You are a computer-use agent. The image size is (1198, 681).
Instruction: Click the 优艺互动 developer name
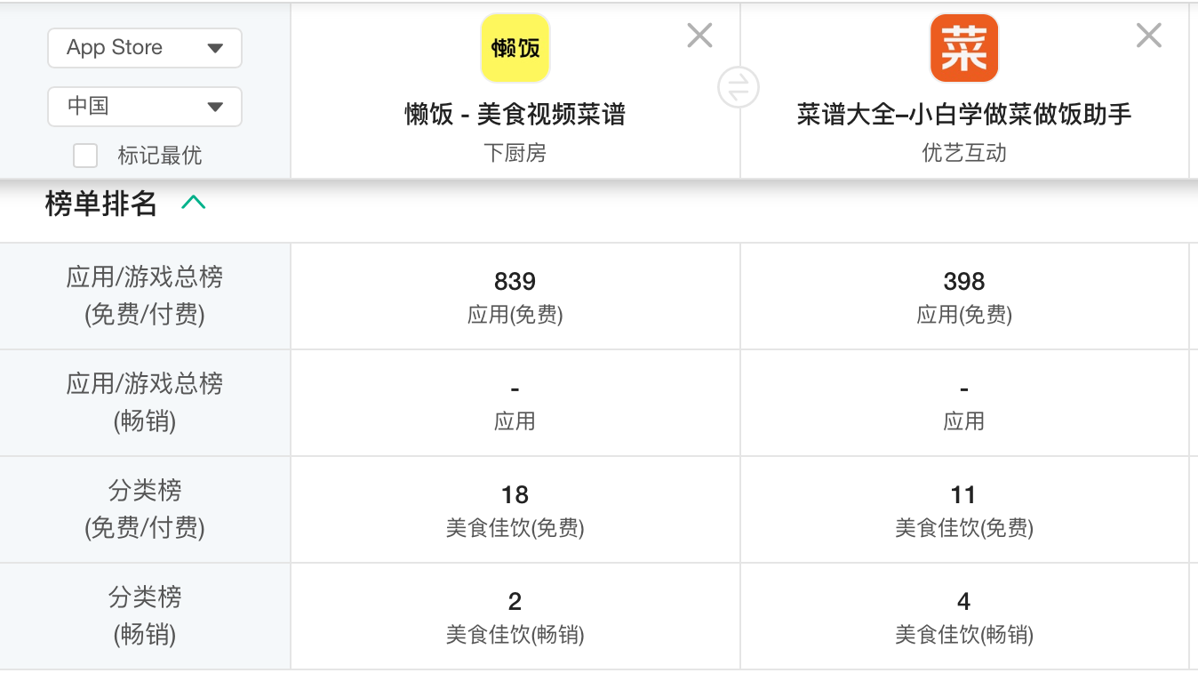963,153
